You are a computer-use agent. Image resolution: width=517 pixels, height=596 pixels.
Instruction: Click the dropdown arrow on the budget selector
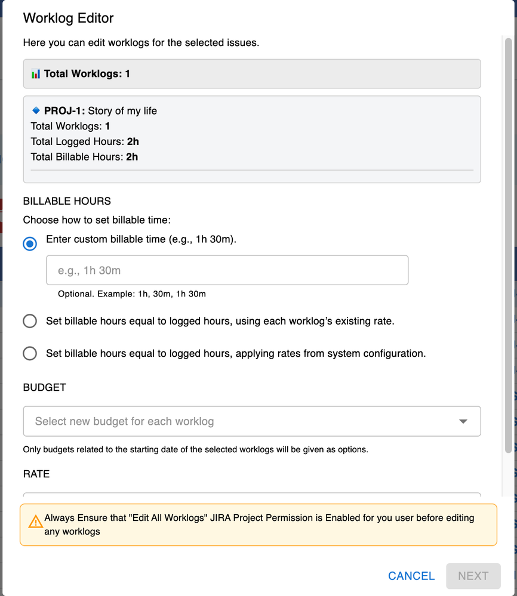coord(463,421)
